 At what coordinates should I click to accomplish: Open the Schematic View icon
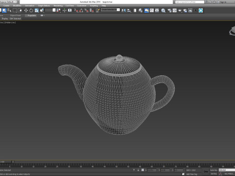[x=157, y=10]
